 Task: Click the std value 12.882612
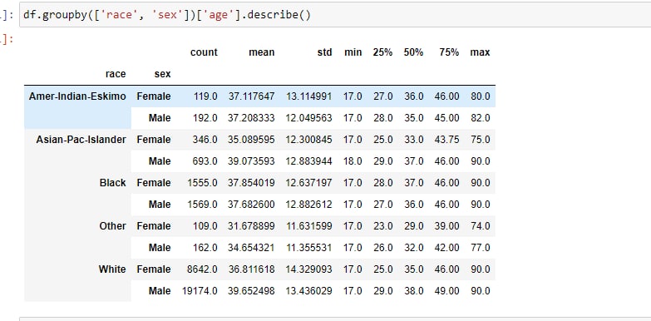(x=309, y=205)
